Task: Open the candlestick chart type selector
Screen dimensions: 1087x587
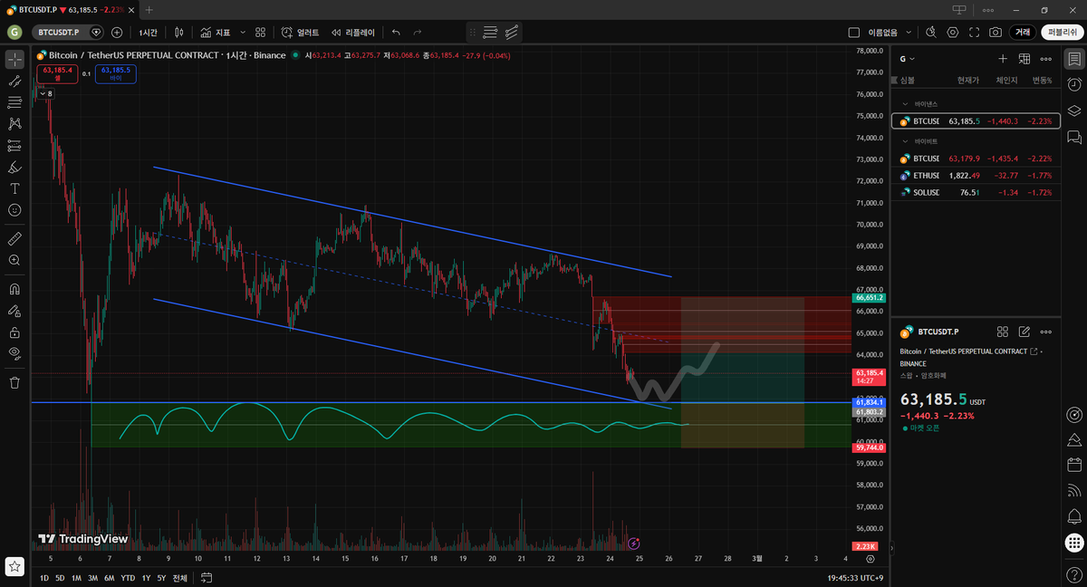Action: 179,32
